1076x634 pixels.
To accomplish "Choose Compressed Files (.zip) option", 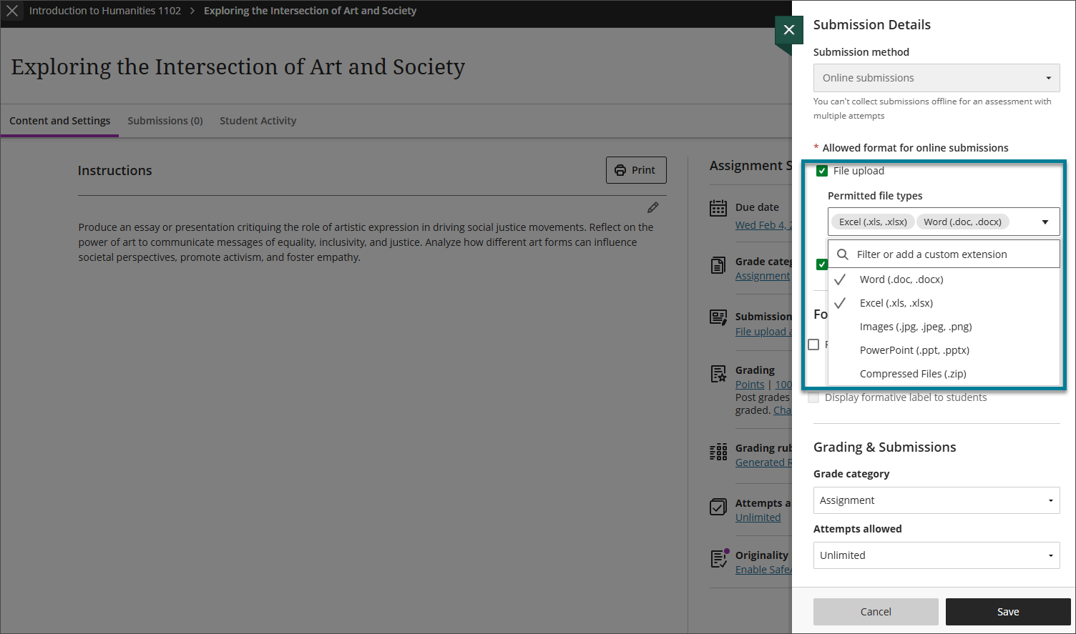I will click(x=943, y=374).
